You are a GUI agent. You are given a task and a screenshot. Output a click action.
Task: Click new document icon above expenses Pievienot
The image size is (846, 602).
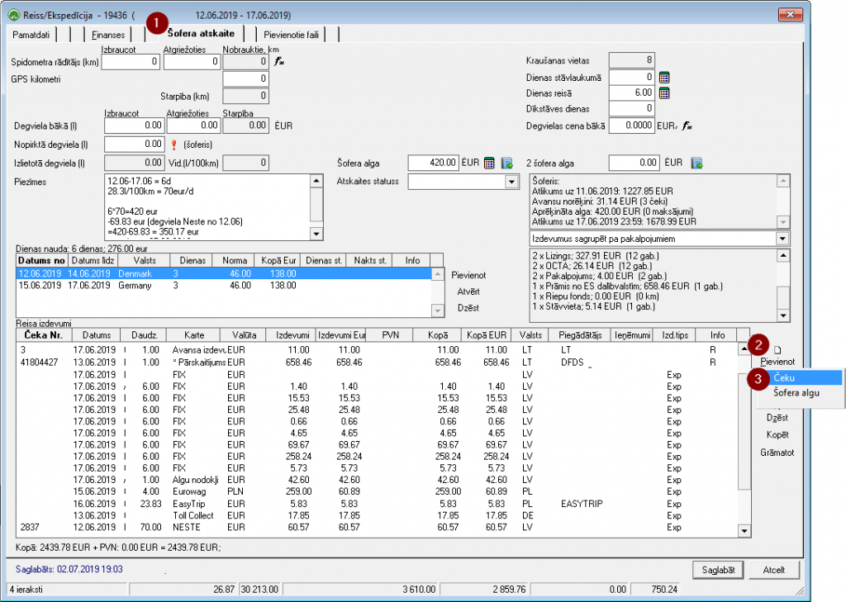tap(777, 349)
